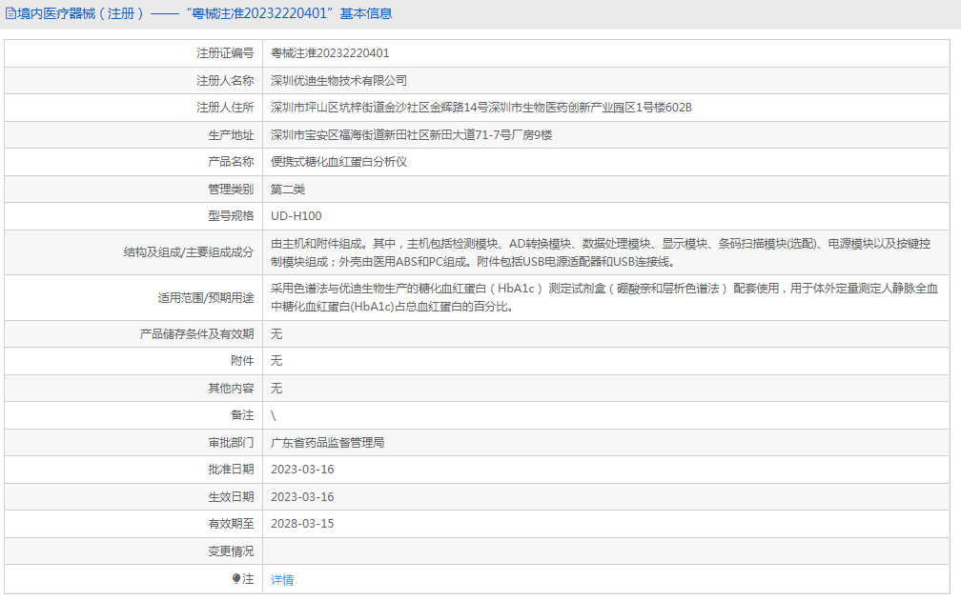
Task: Click approval department 广东省药品监督管理局
Action: pyautogui.click(x=327, y=443)
